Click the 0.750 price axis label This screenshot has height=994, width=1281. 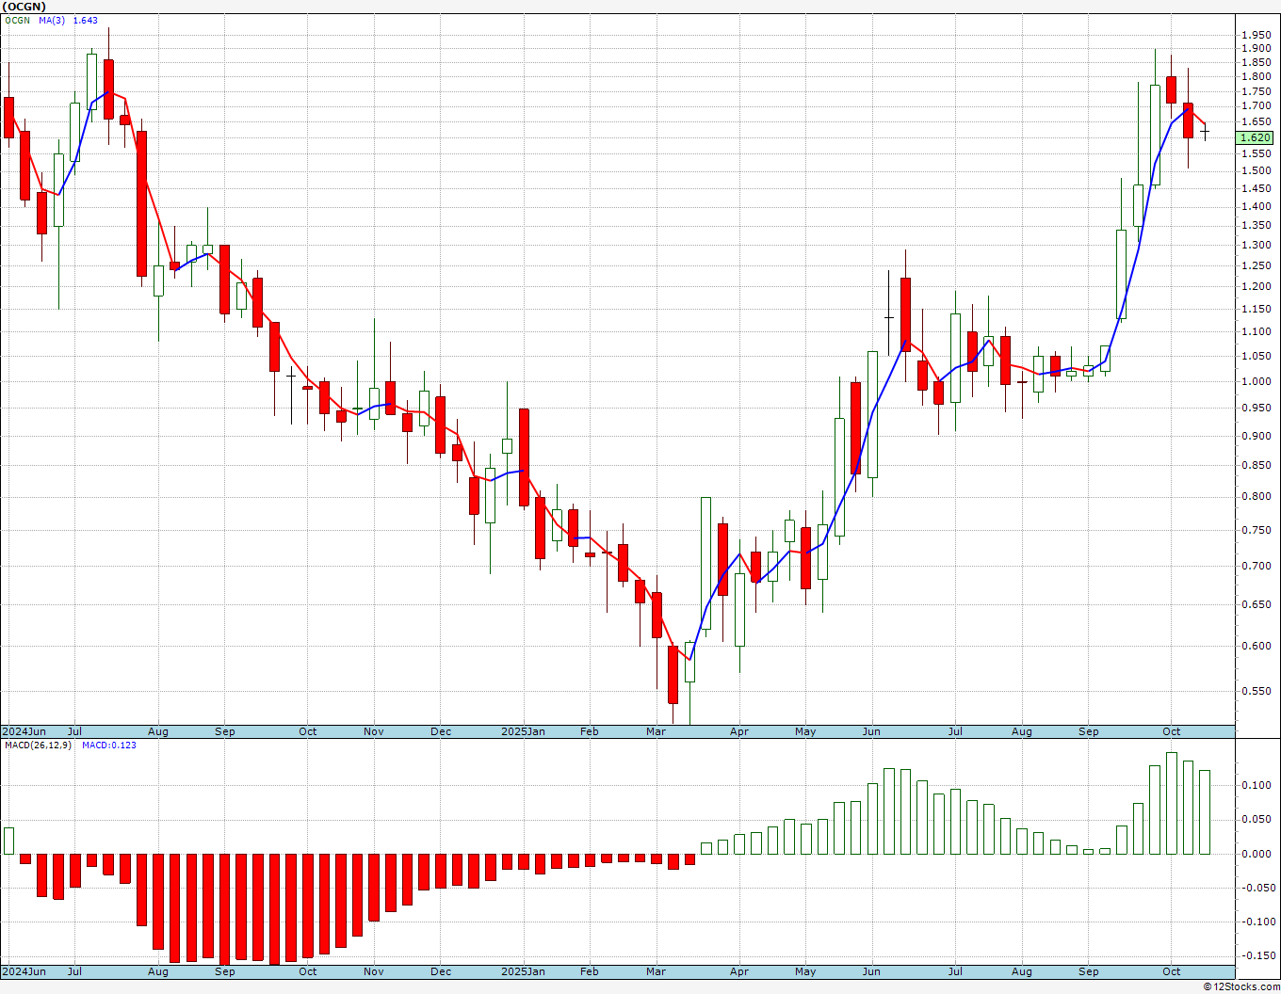(1256, 531)
